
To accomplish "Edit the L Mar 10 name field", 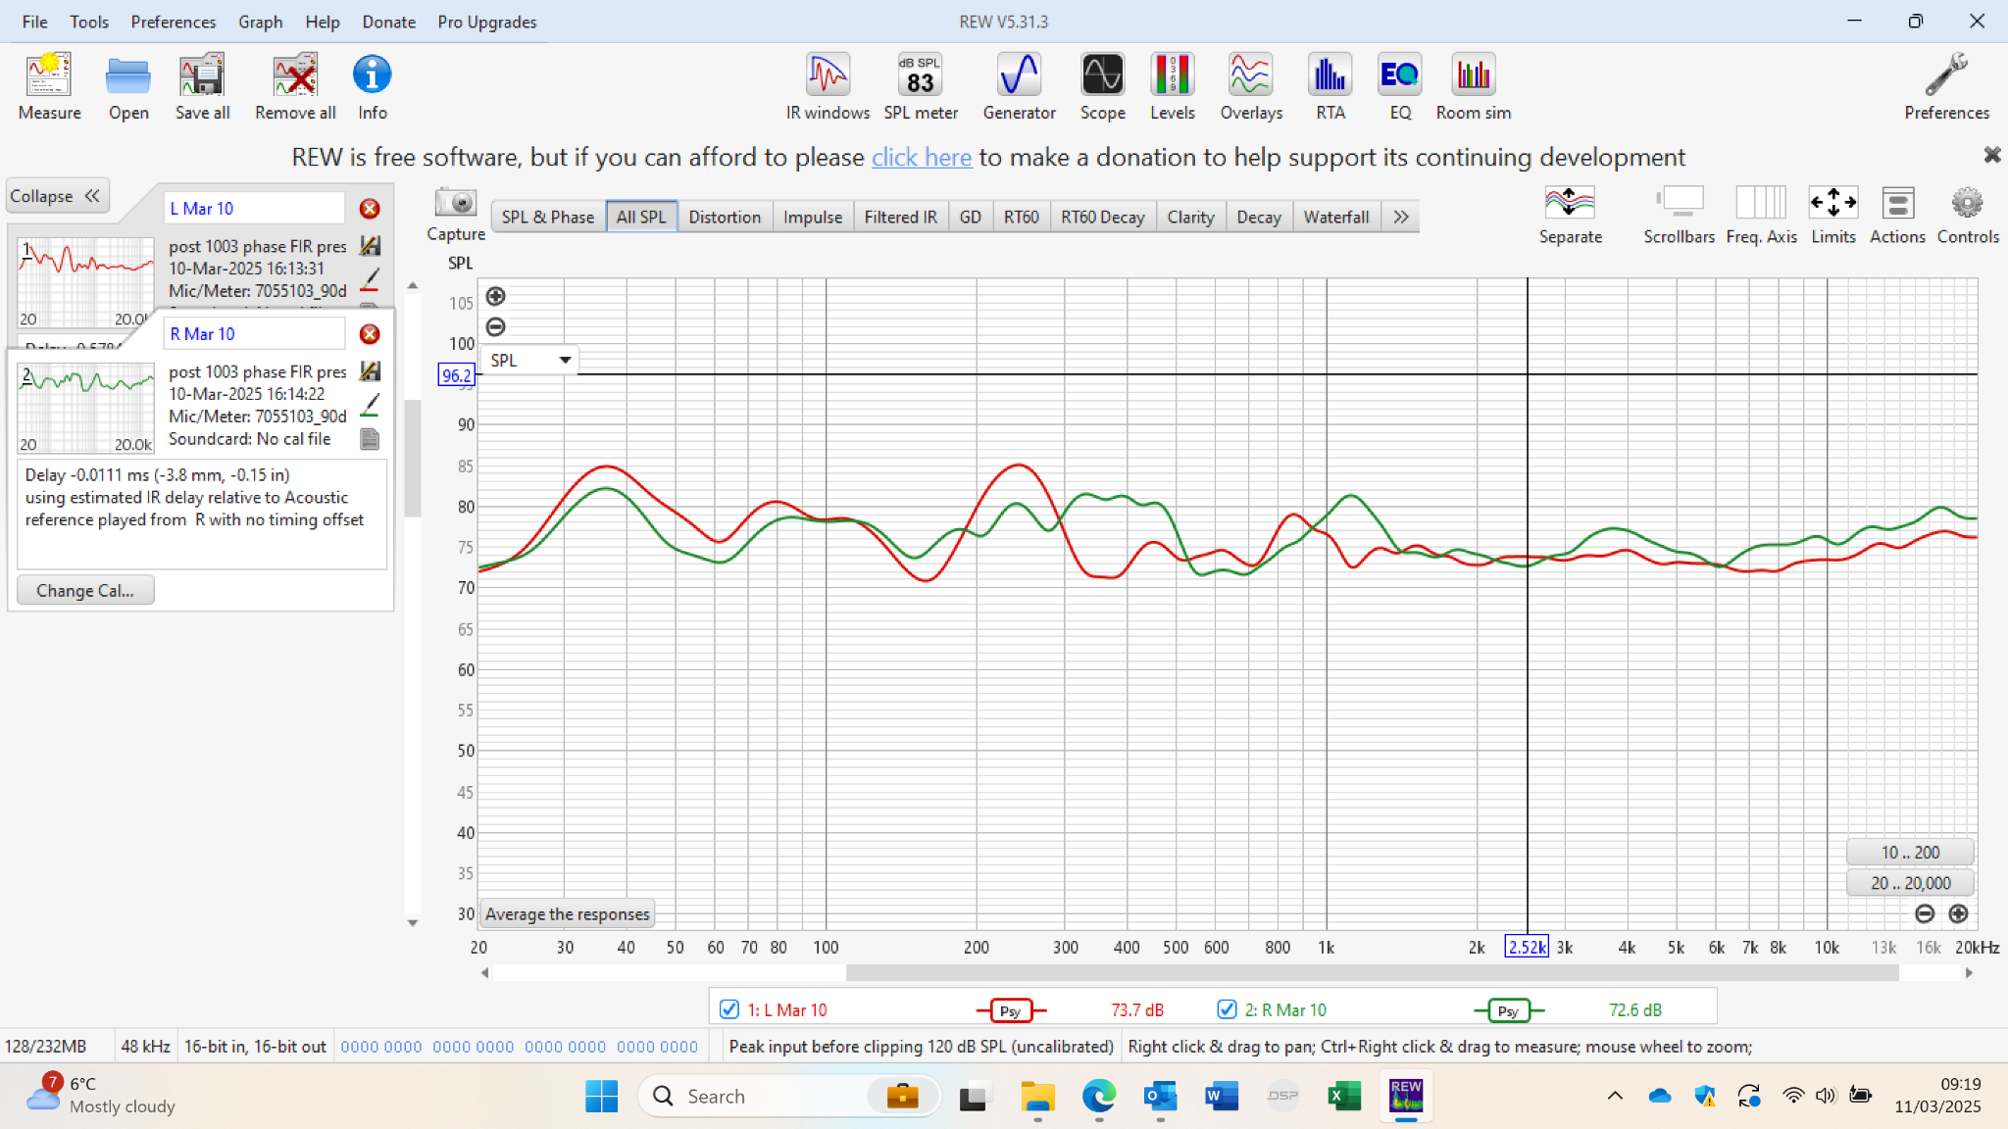I will coord(254,208).
